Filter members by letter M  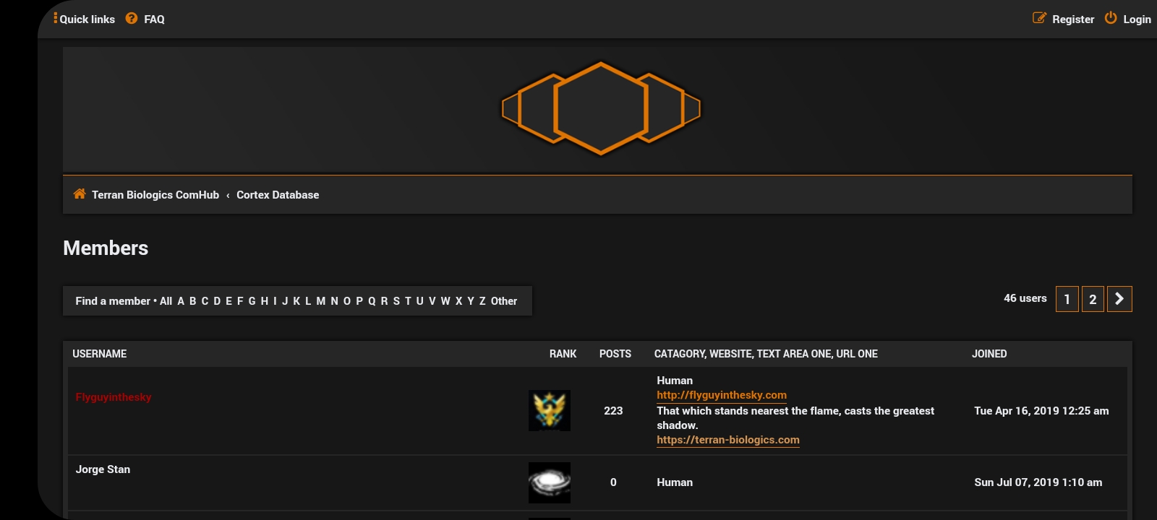point(320,301)
